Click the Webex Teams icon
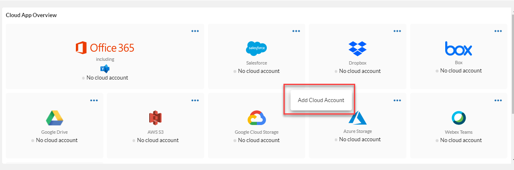 click(x=459, y=118)
